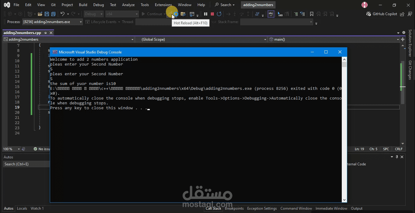
Task: Open the Stack Frame dropdown
Action: (276, 22)
